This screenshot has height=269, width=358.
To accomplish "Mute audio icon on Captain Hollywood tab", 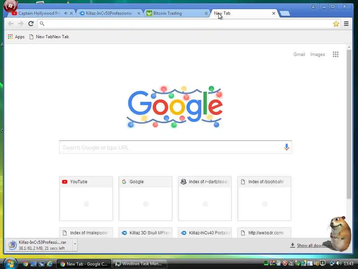I will (x=66, y=13).
